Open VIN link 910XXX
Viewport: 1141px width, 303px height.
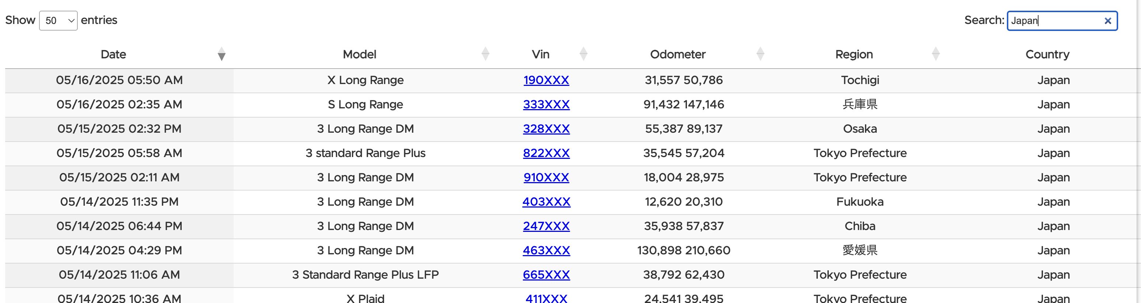pyautogui.click(x=546, y=178)
